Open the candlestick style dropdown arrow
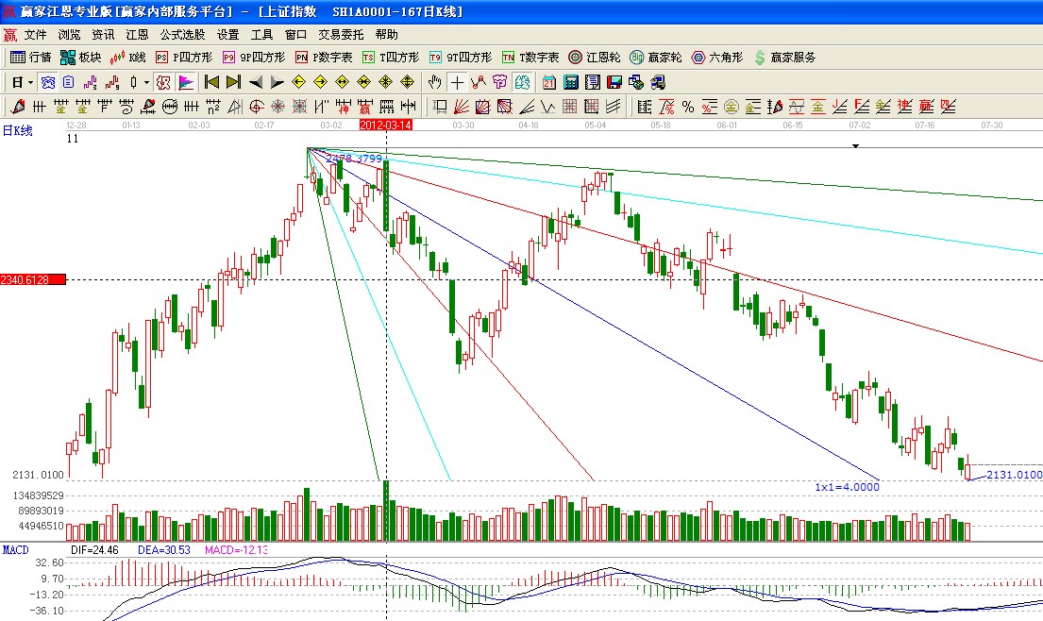 pyautogui.click(x=146, y=82)
